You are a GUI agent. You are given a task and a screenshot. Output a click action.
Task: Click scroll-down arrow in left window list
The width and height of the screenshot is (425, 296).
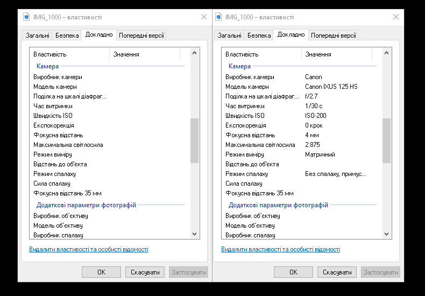tap(194, 234)
